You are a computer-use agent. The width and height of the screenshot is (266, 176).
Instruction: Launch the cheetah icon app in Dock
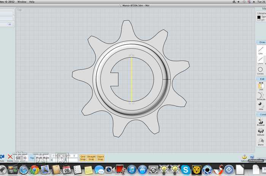pyautogui.click(x=196, y=170)
